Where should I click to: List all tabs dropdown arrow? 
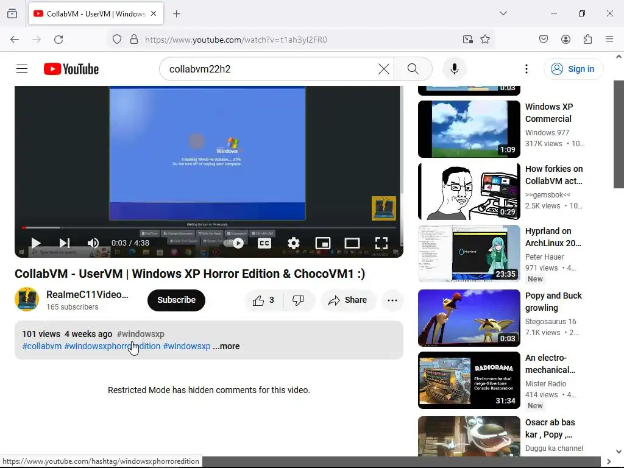[x=503, y=13]
